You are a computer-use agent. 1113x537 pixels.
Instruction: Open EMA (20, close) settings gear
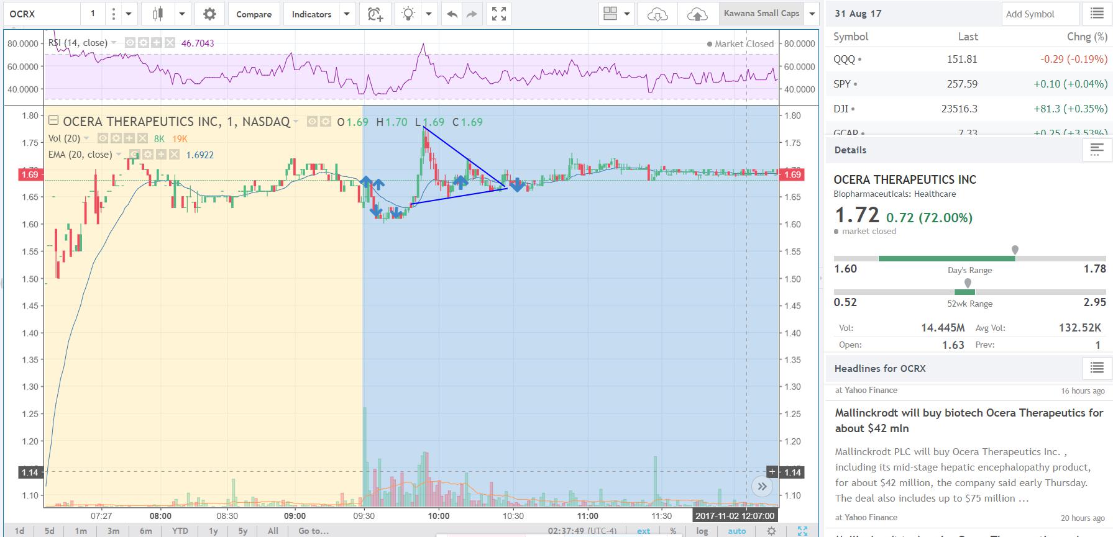pos(147,155)
